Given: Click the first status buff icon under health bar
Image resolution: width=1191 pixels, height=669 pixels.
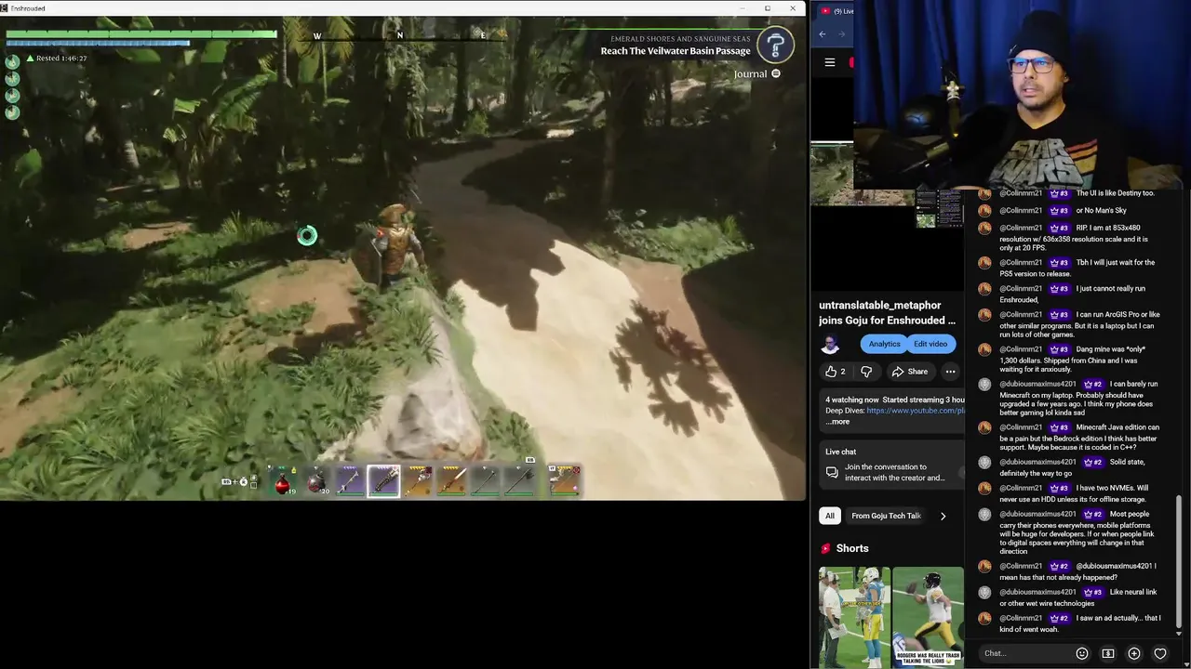Looking at the screenshot, I should coord(12,61).
